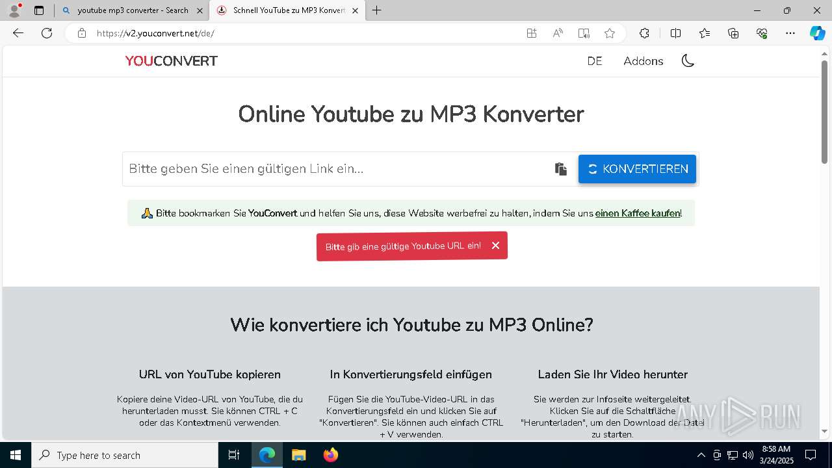
Task: Click the taskbar search box
Action: point(125,455)
